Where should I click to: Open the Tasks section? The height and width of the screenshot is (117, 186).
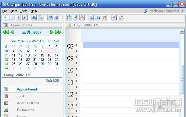click(32, 96)
